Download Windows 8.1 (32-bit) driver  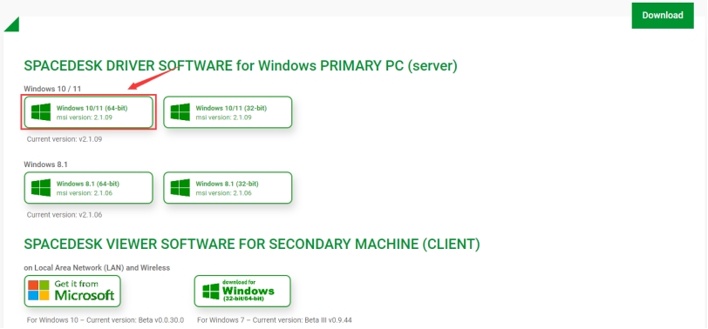228,187
